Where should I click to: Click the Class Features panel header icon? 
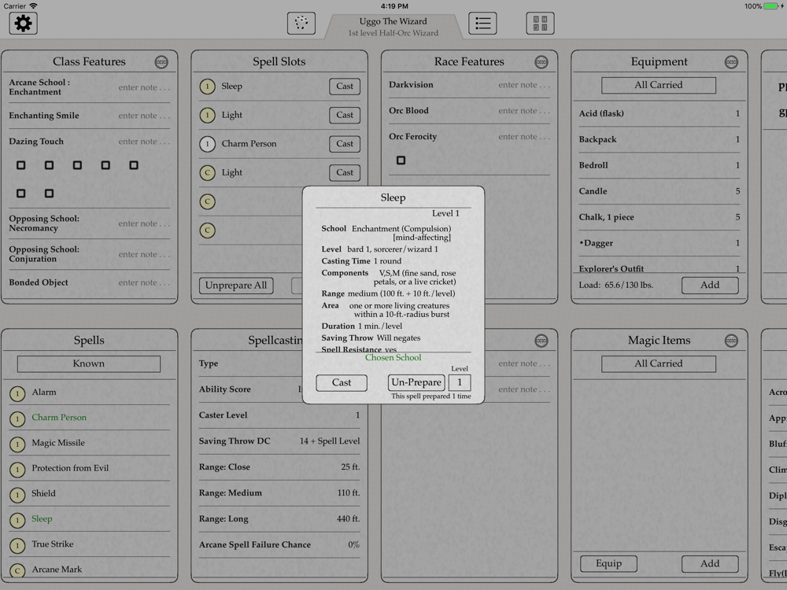[161, 62]
